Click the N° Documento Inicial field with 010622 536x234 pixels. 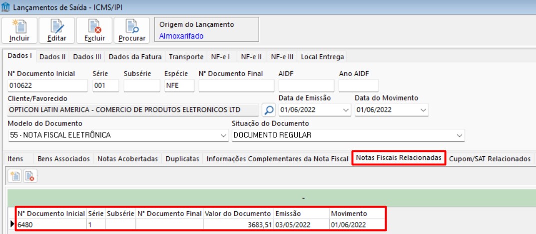(x=47, y=86)
